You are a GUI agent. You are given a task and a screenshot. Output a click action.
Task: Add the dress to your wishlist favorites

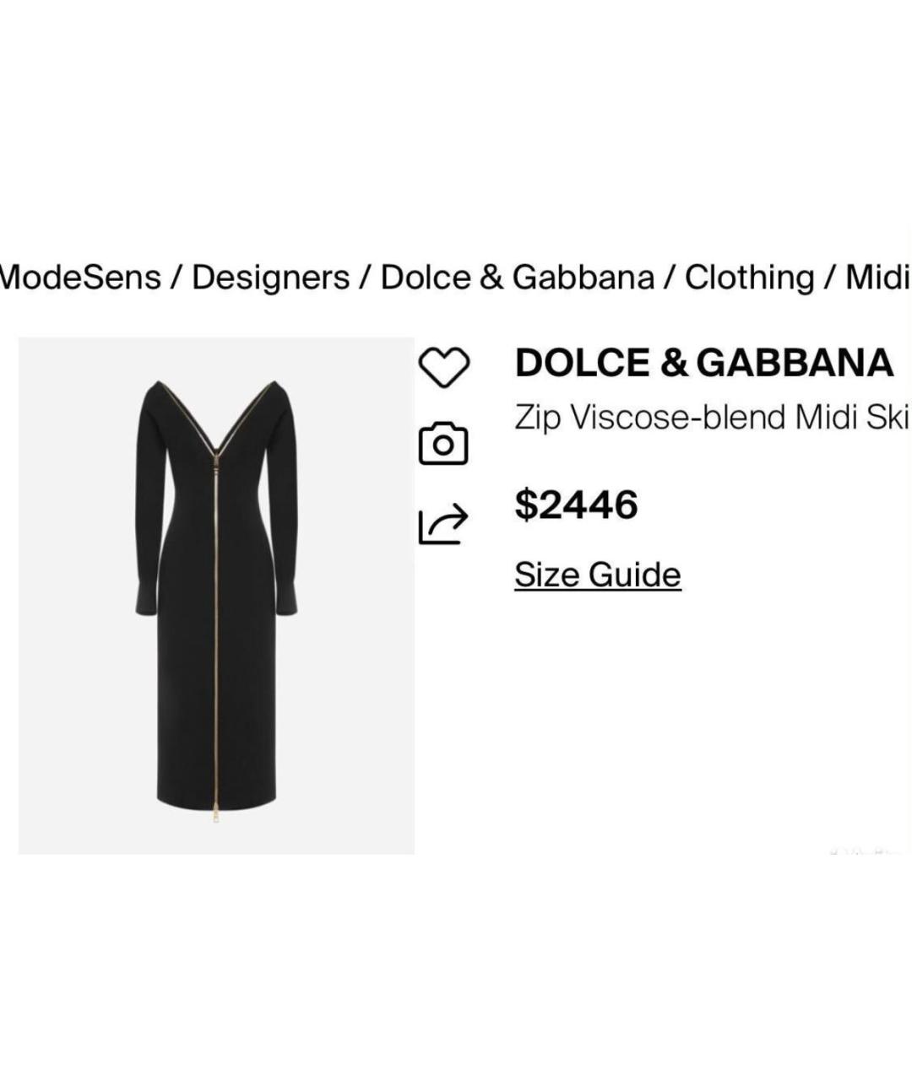pyautogui.click(x=446, y=364)
